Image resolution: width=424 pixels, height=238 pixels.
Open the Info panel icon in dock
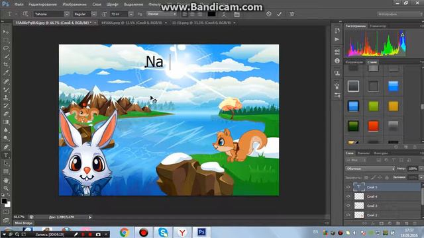(x=337, y=61)
